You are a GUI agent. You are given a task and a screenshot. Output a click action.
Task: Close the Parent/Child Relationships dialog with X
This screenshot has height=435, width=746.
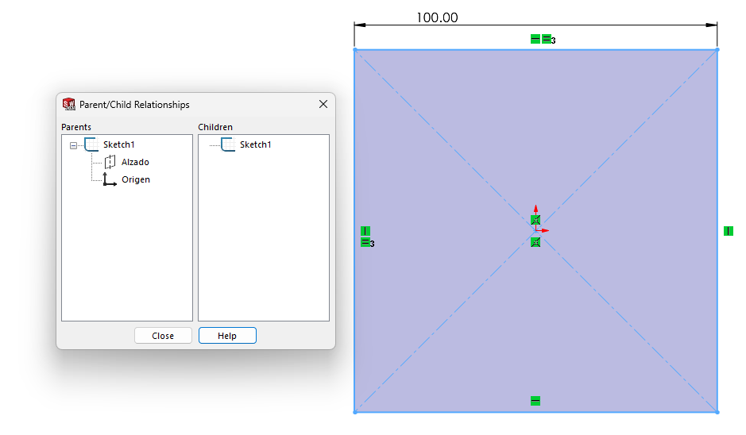pyautogui.click(x=323, y=104)
